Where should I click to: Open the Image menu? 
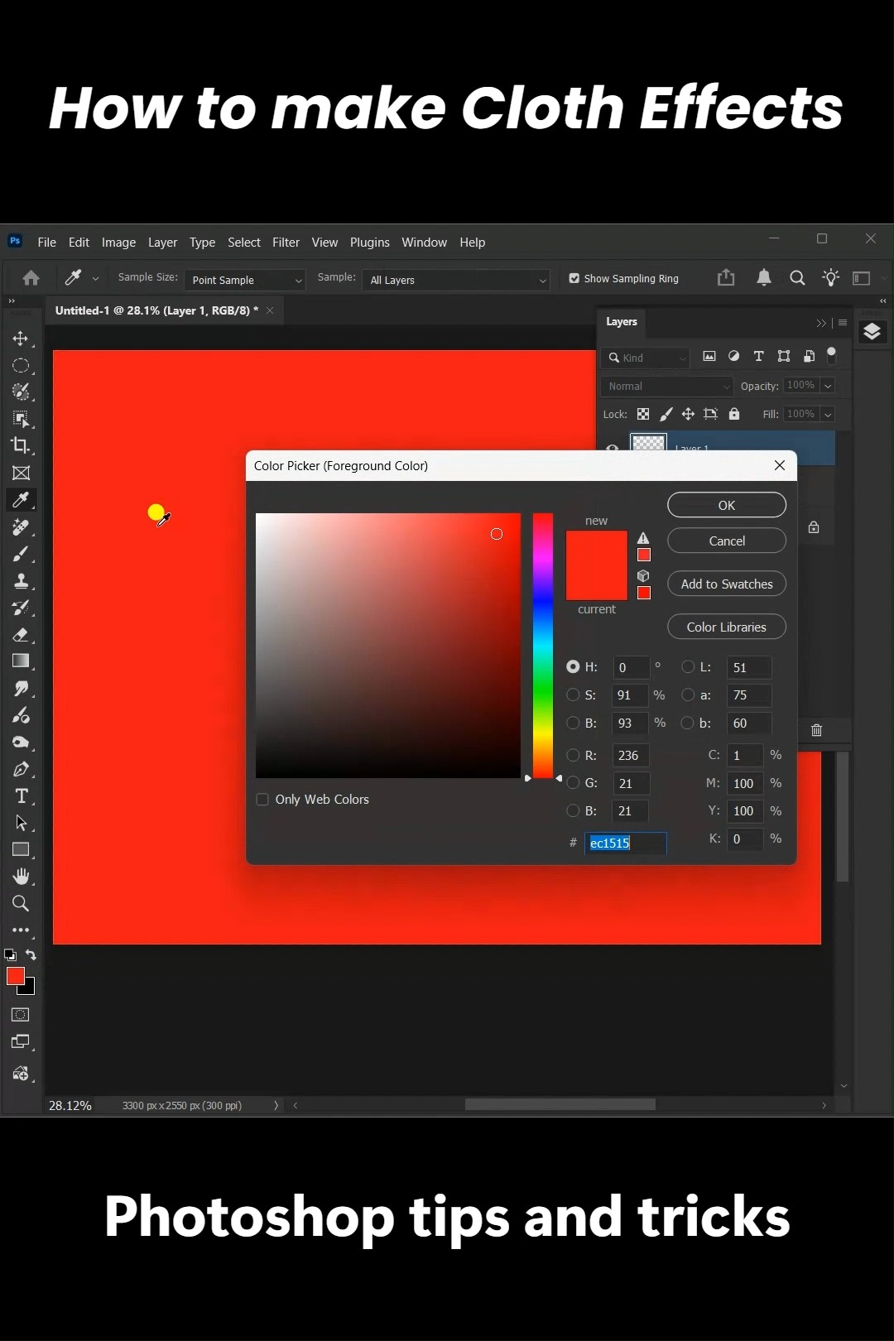click(x=118, y=243)
